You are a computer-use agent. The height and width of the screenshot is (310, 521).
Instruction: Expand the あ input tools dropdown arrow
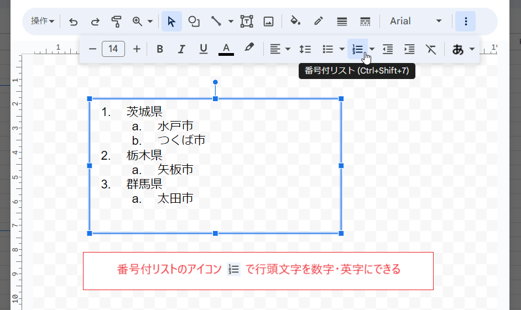pyautogui.click(x=472, y=49)
